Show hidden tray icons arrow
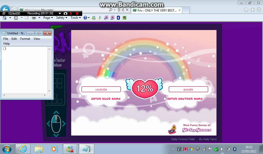This screenshot has width=263, height=154. [x=173, y=149]
